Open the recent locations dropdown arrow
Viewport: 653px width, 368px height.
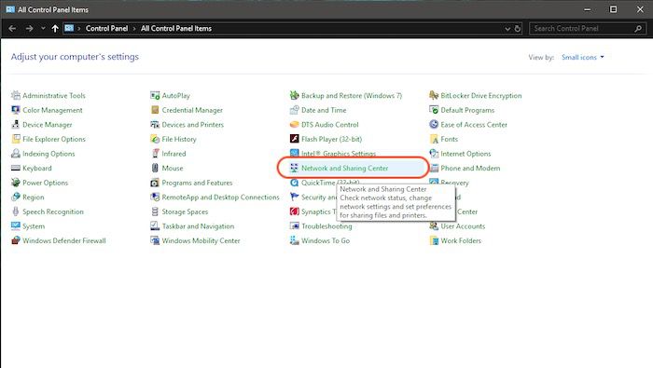click(43, 28)
